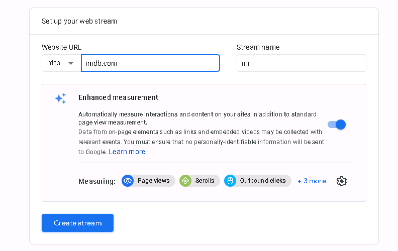Image resolution: width=398 pixels, height=251 pixels.
Task: Expand the + 3 more measurements
Action: click(312, 181)
